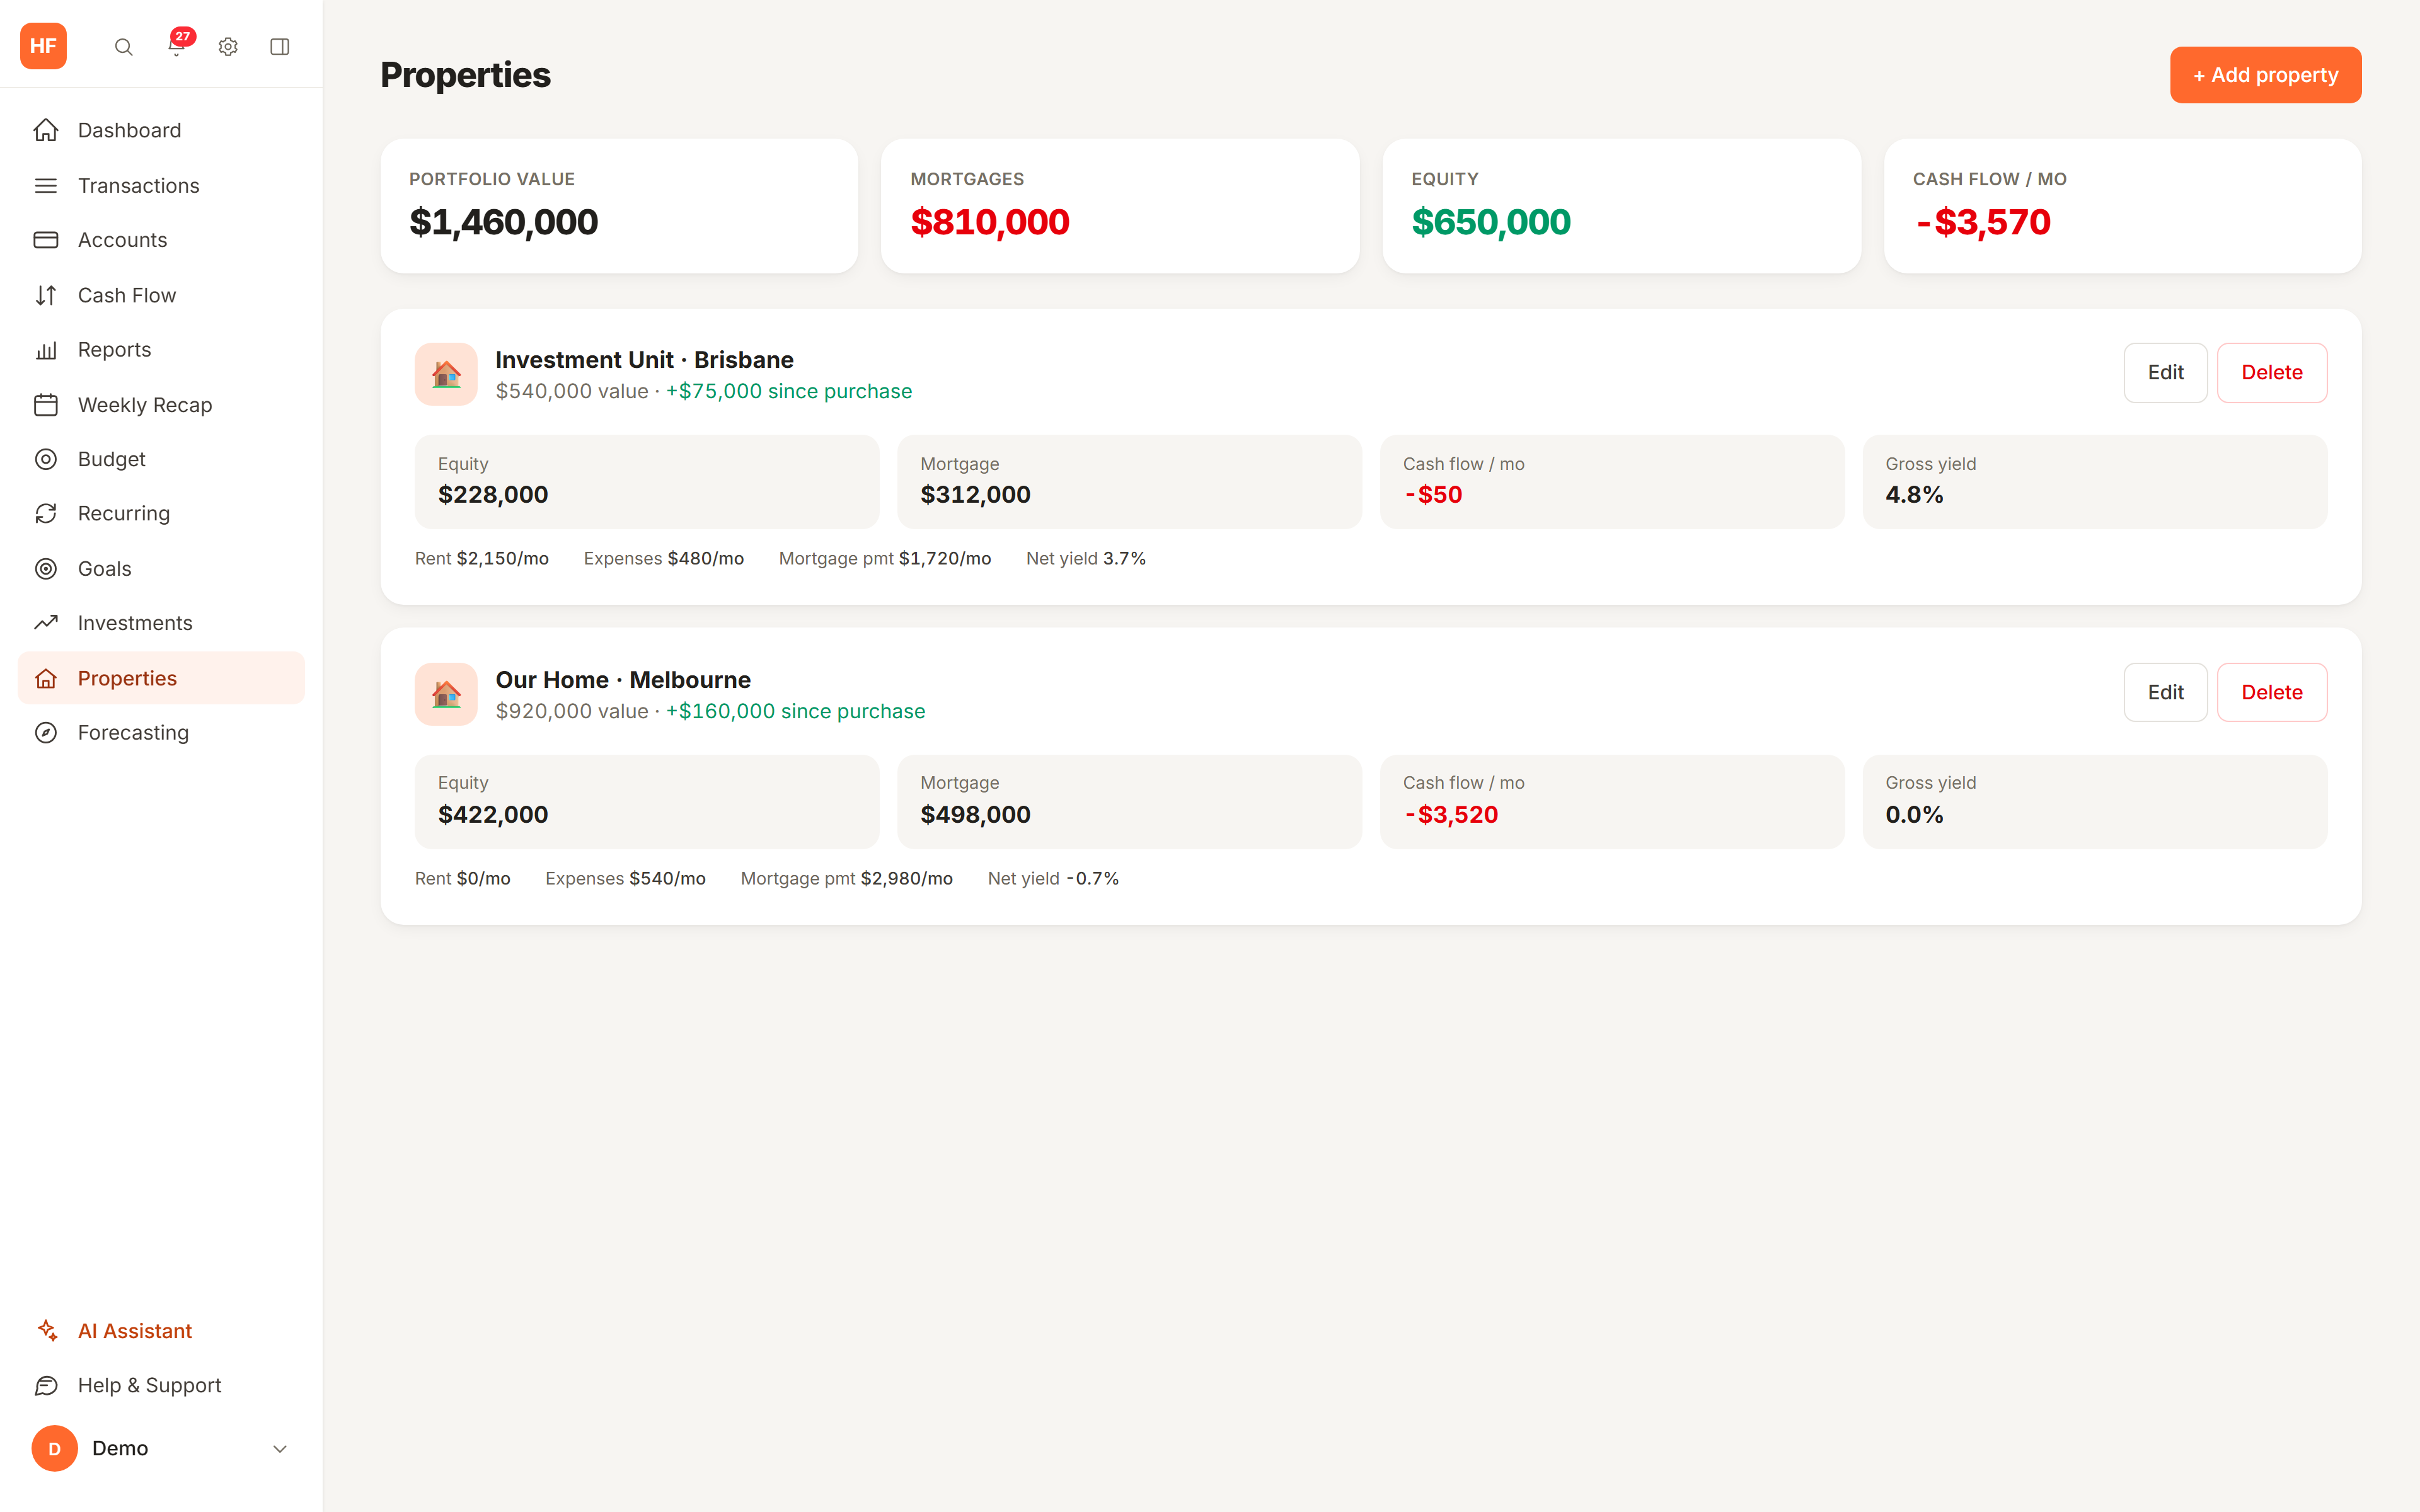
Task: Open Forecasting page
Action: tap(161, 733)
